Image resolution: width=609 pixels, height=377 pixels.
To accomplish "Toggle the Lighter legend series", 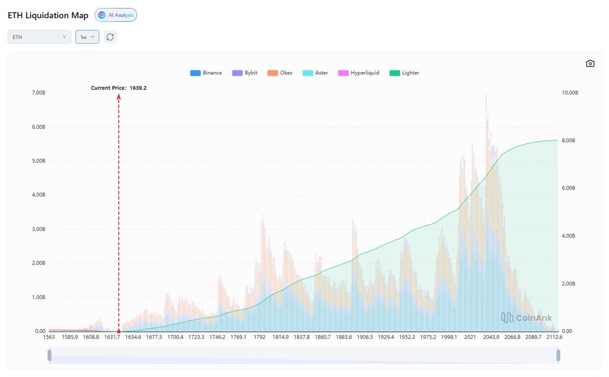I will pos(404,73).
